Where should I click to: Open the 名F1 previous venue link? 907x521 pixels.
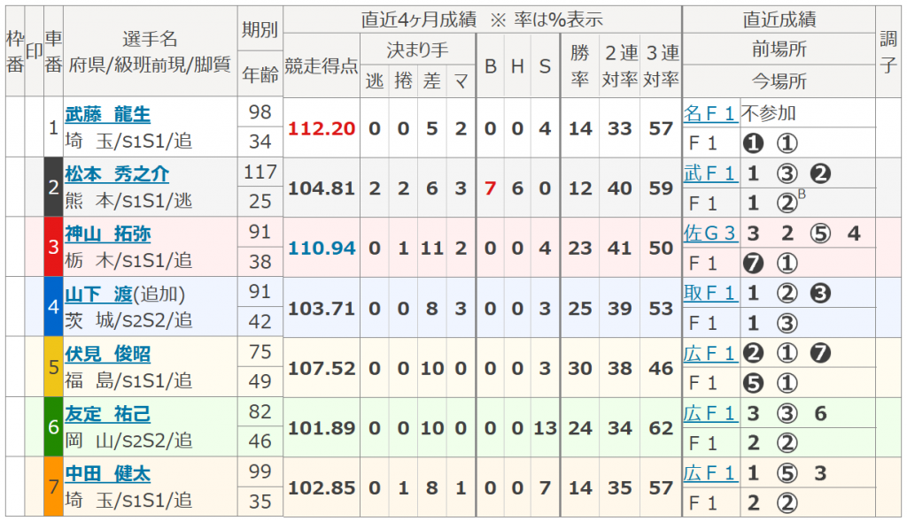tap(709, 113)
